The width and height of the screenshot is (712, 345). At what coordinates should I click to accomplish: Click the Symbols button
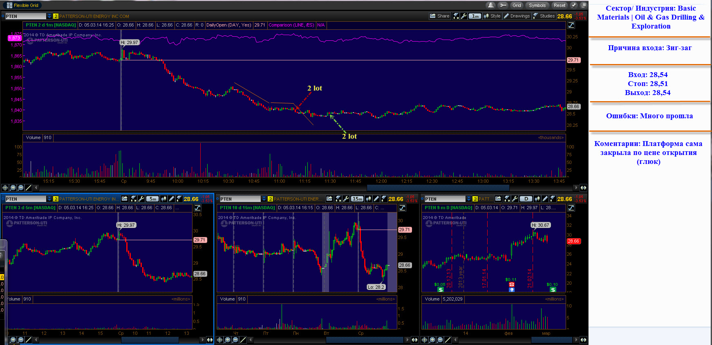[537, 5]
